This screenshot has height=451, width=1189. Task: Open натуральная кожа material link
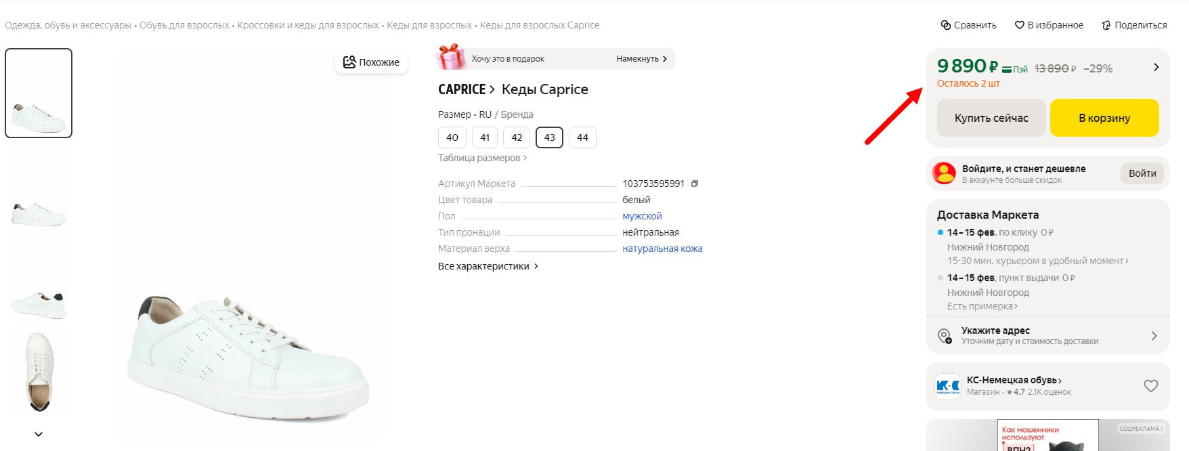(662, 249)
